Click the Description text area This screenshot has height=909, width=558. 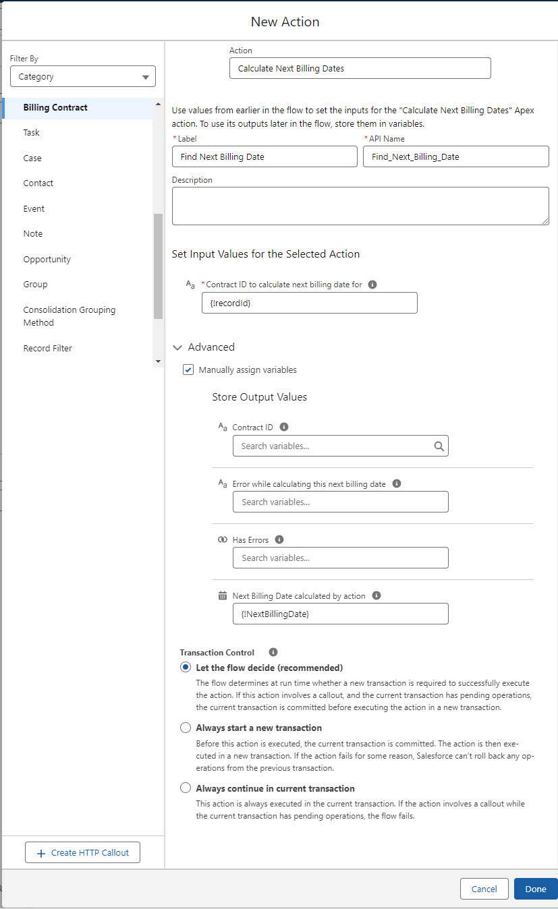[x=360, y=206]
